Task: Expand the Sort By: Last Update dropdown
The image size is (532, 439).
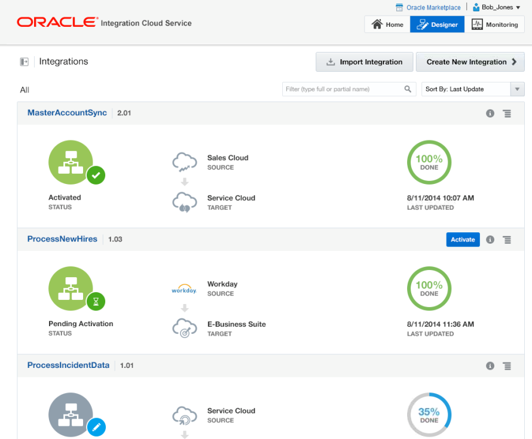Action: (x=517, y=90)
